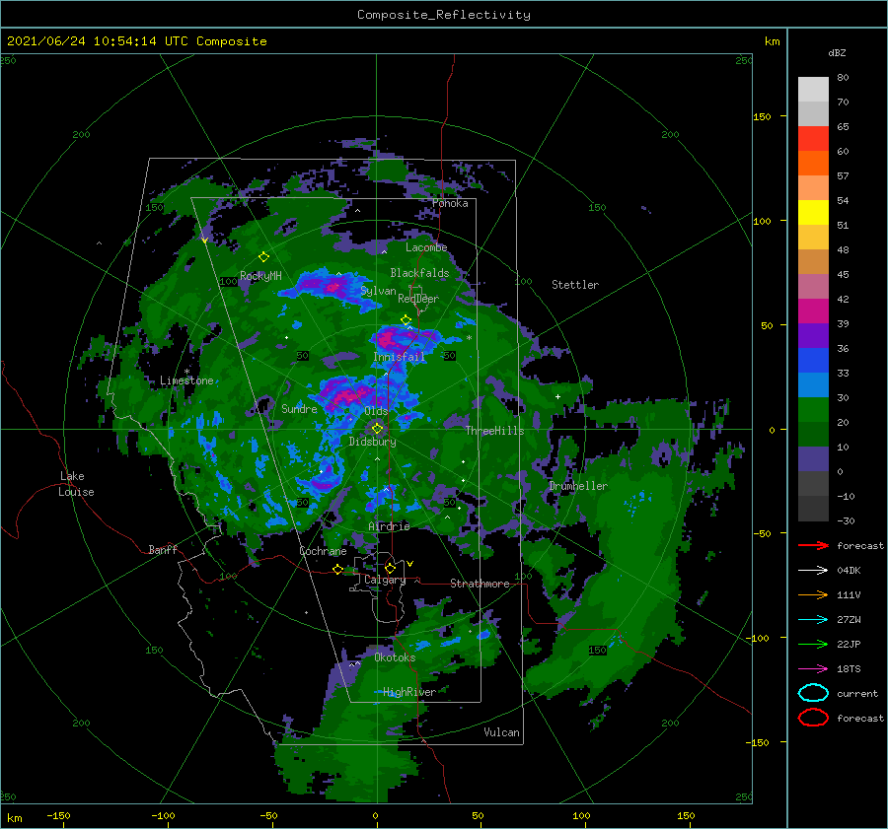Click the Ponoka town label
Image resolution: width=888 pixels, height=829 pixels.
coord(450,203)
